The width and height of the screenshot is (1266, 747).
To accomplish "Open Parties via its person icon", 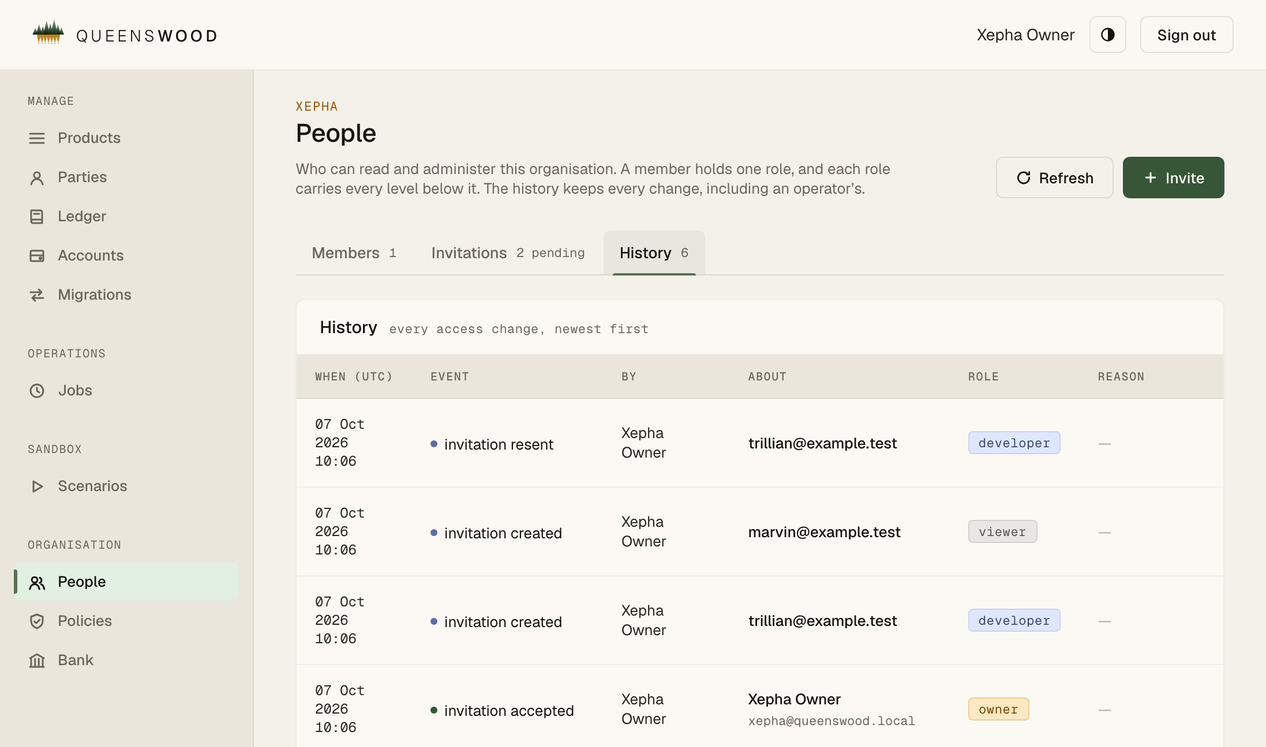I will point(37,178).
